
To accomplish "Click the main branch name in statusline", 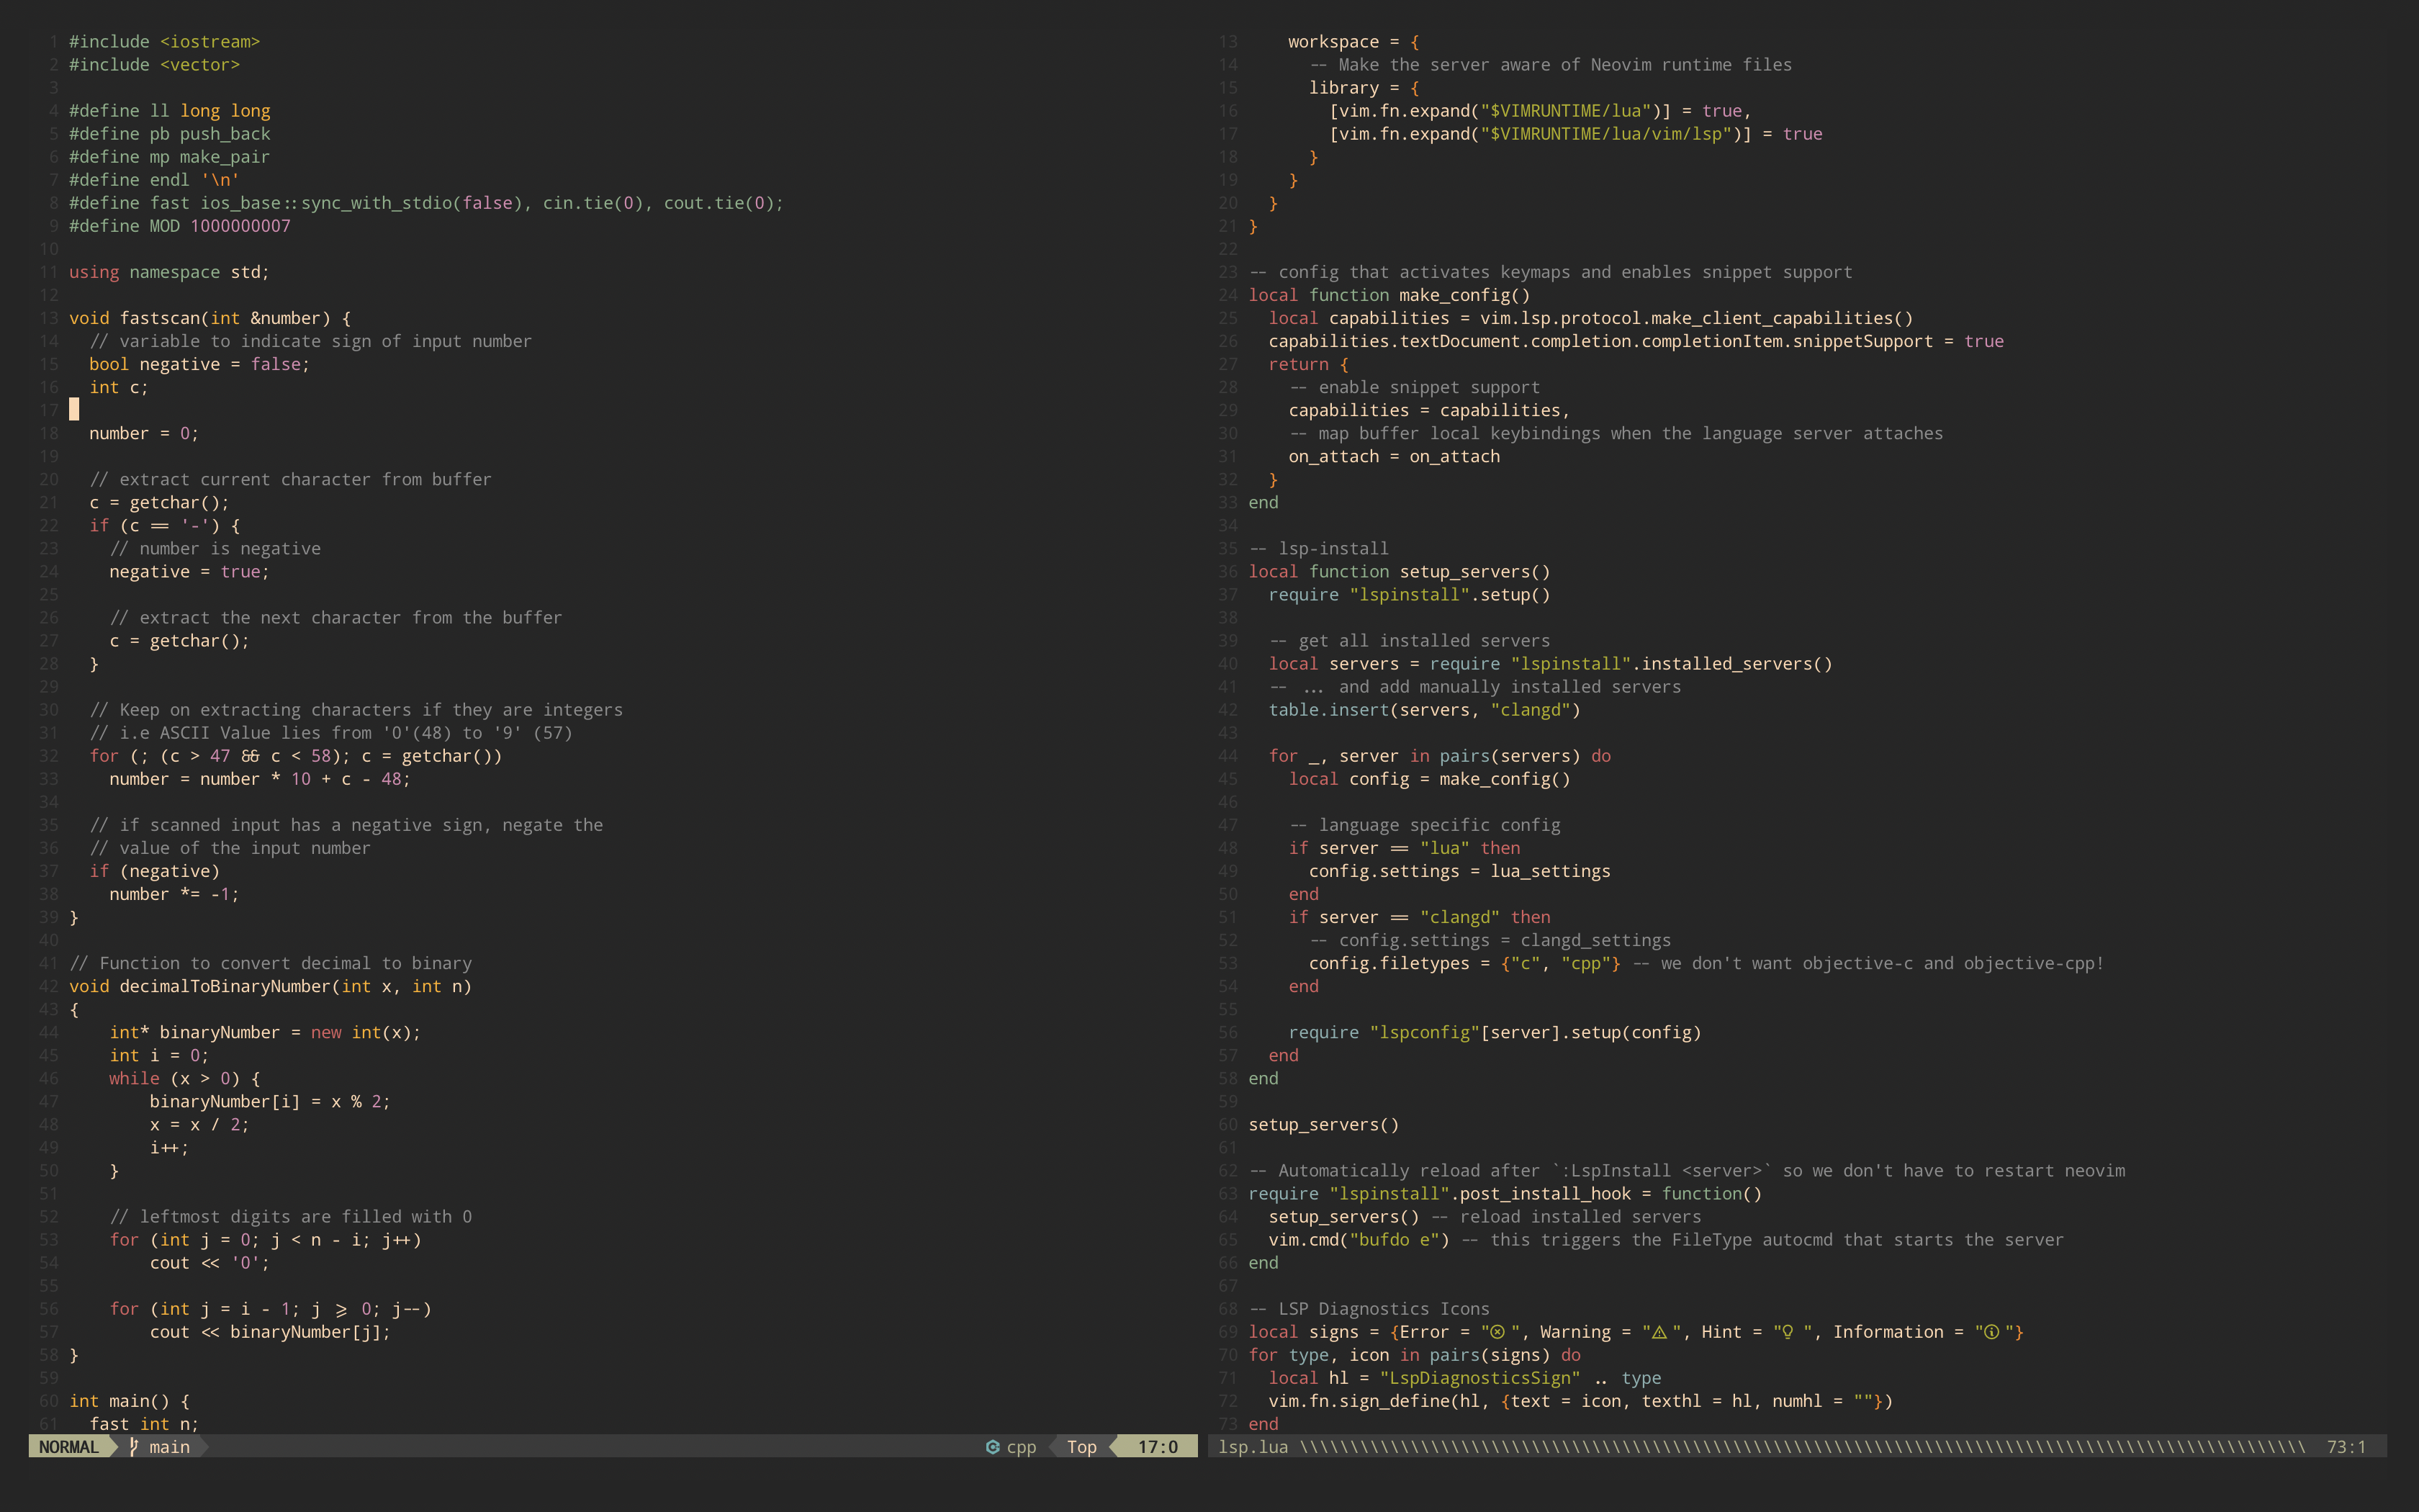I will point(169,1447).
